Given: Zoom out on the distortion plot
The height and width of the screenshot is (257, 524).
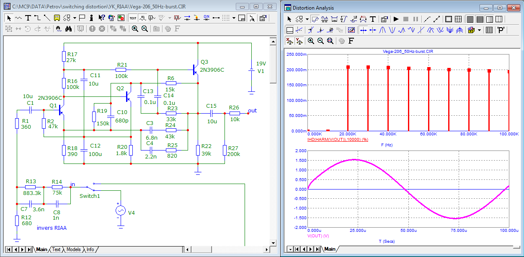Looking at the screenshot, I should (320, 41).
